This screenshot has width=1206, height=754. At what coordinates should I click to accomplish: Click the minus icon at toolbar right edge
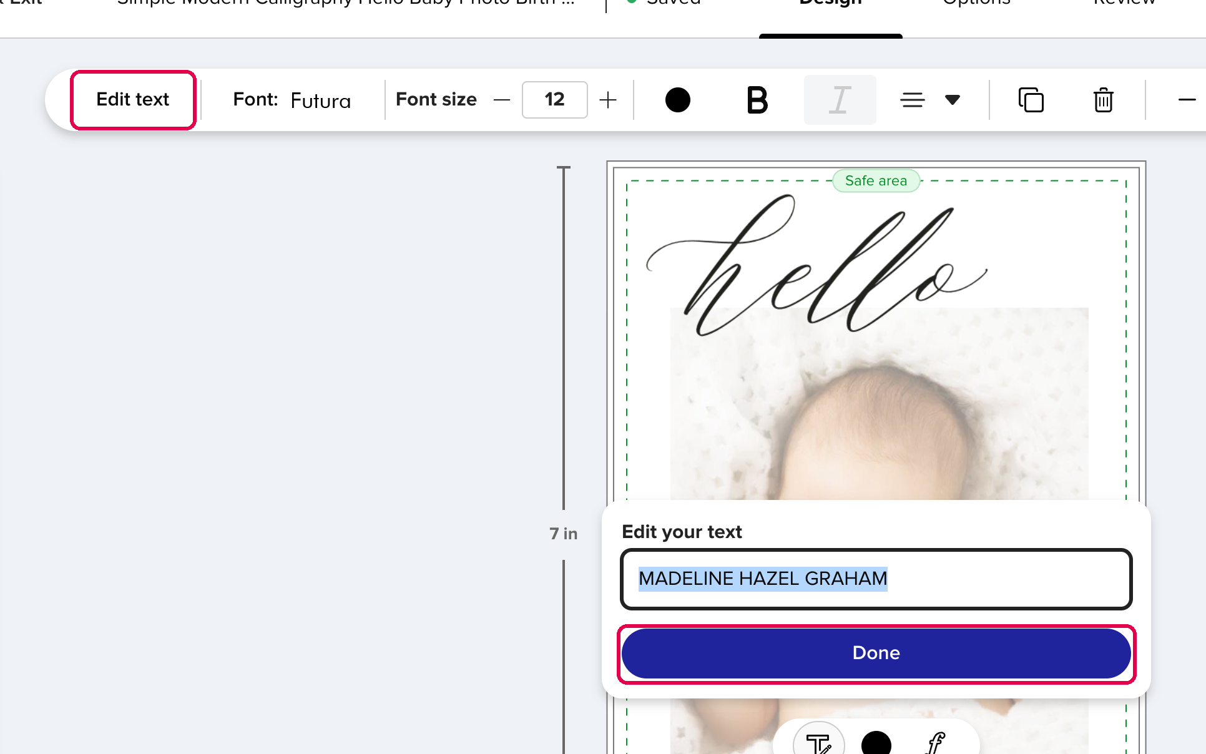click(x=1187, y=100)
